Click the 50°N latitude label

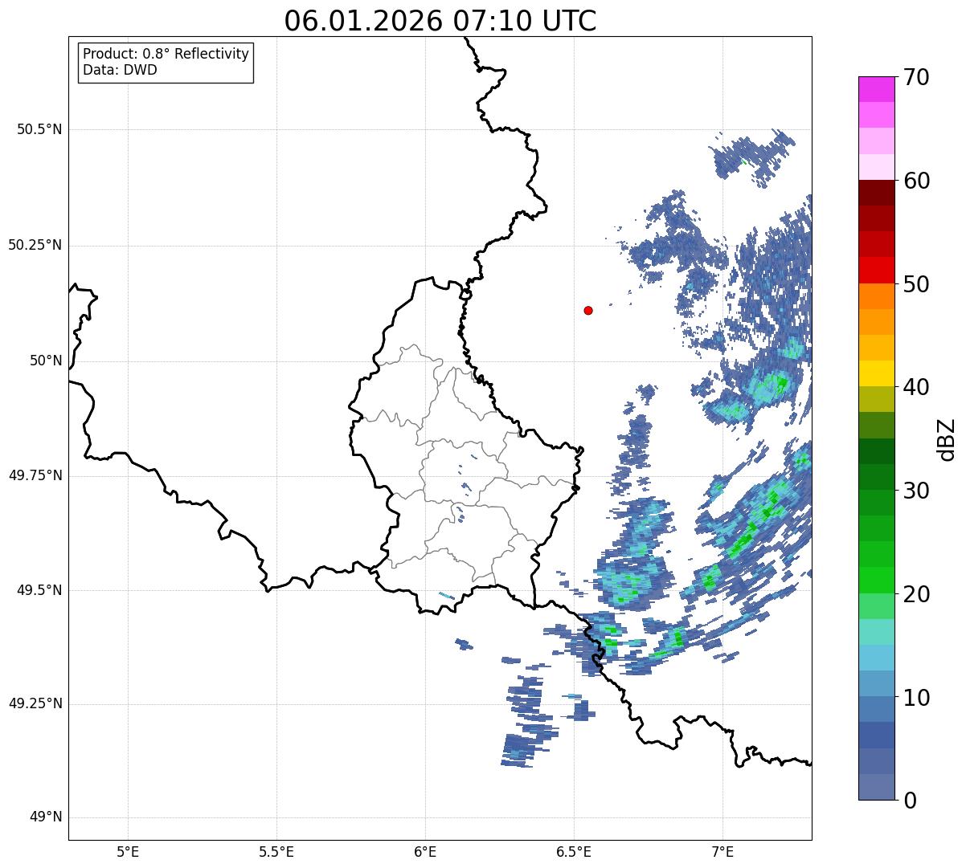click(47, 361)
